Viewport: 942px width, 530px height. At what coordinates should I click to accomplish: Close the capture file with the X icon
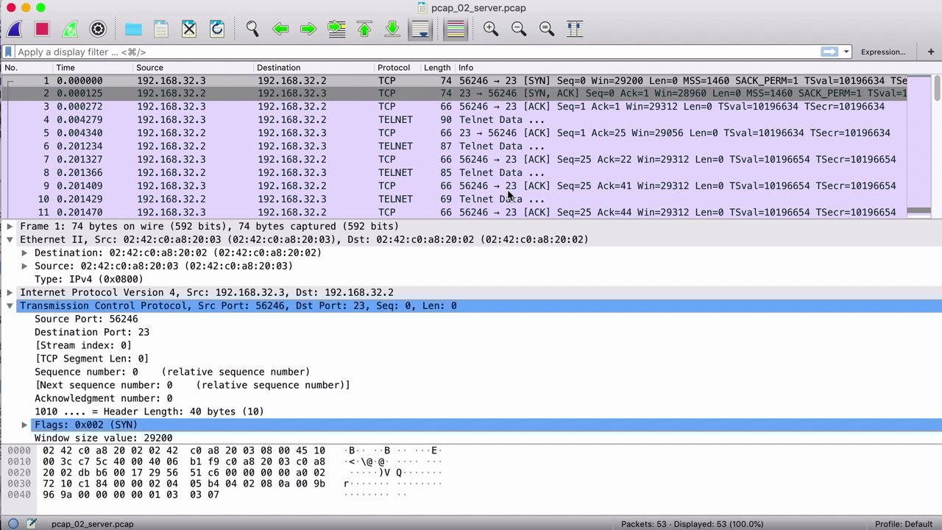189,29
